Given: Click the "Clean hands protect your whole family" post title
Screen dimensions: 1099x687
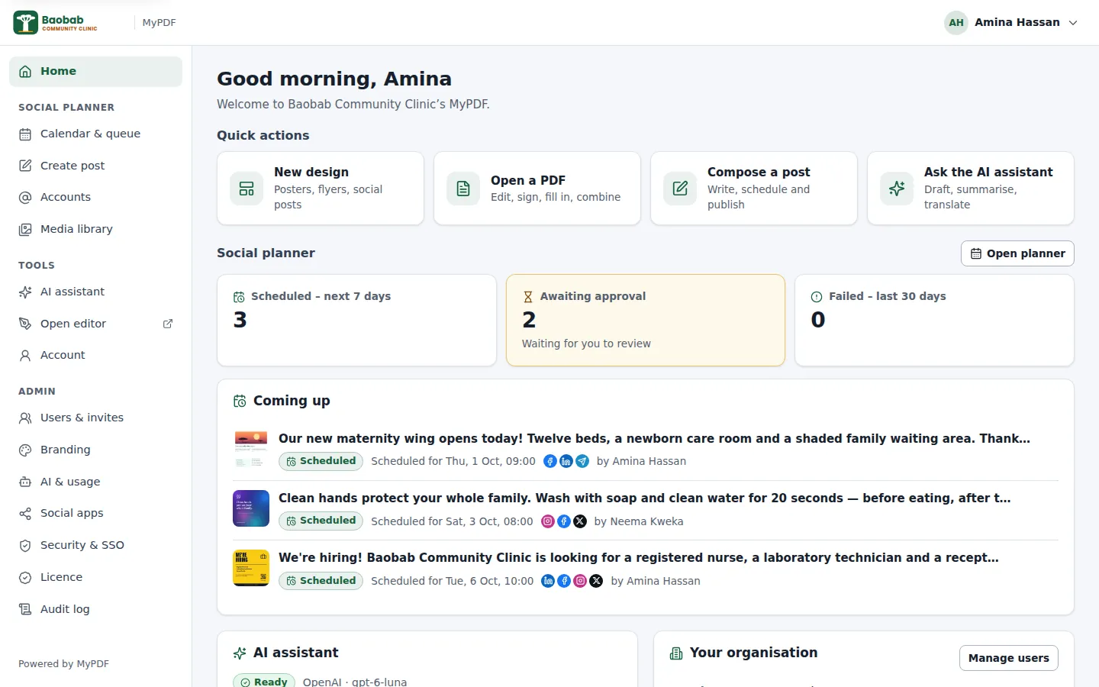Looking at the screenshot, I should tap(644, 498).
